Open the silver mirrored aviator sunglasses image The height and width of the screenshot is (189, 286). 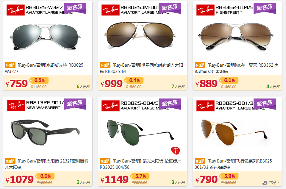click(x=45, y=37)
